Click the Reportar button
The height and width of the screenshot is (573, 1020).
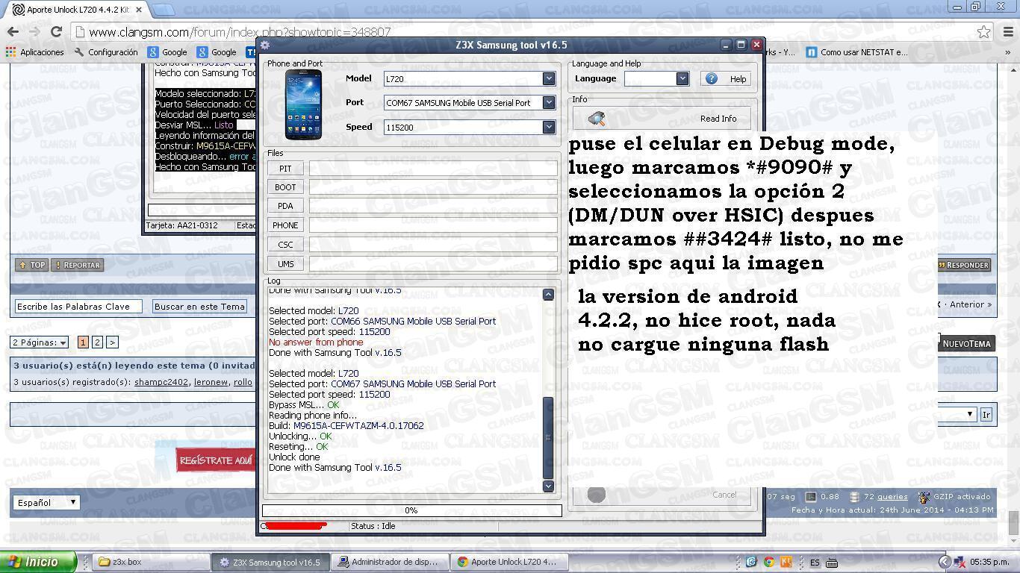77,265
